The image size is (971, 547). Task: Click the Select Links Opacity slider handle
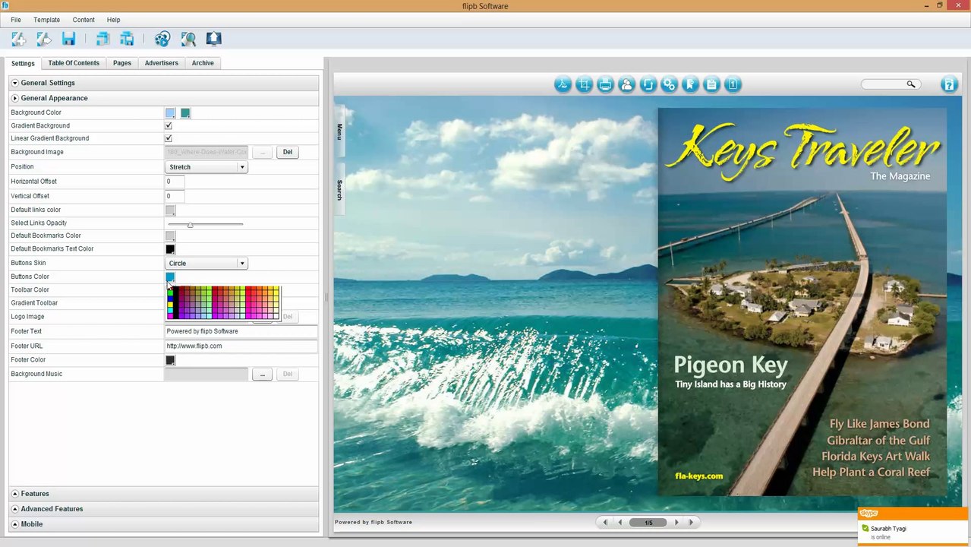190,224
